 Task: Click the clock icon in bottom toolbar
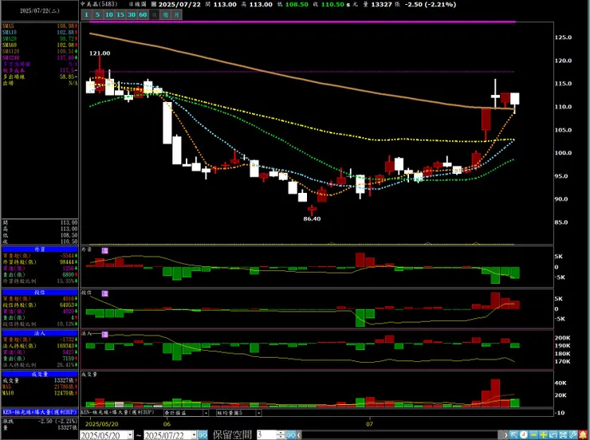coord(524,434)
